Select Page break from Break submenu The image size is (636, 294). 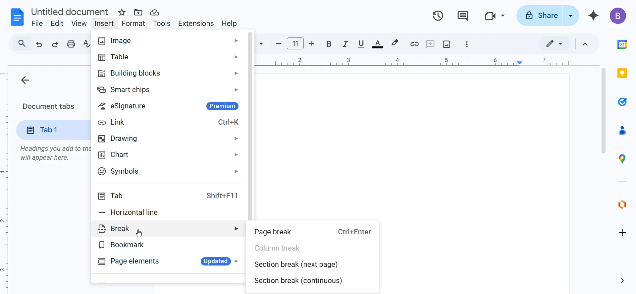pos(273,232)
